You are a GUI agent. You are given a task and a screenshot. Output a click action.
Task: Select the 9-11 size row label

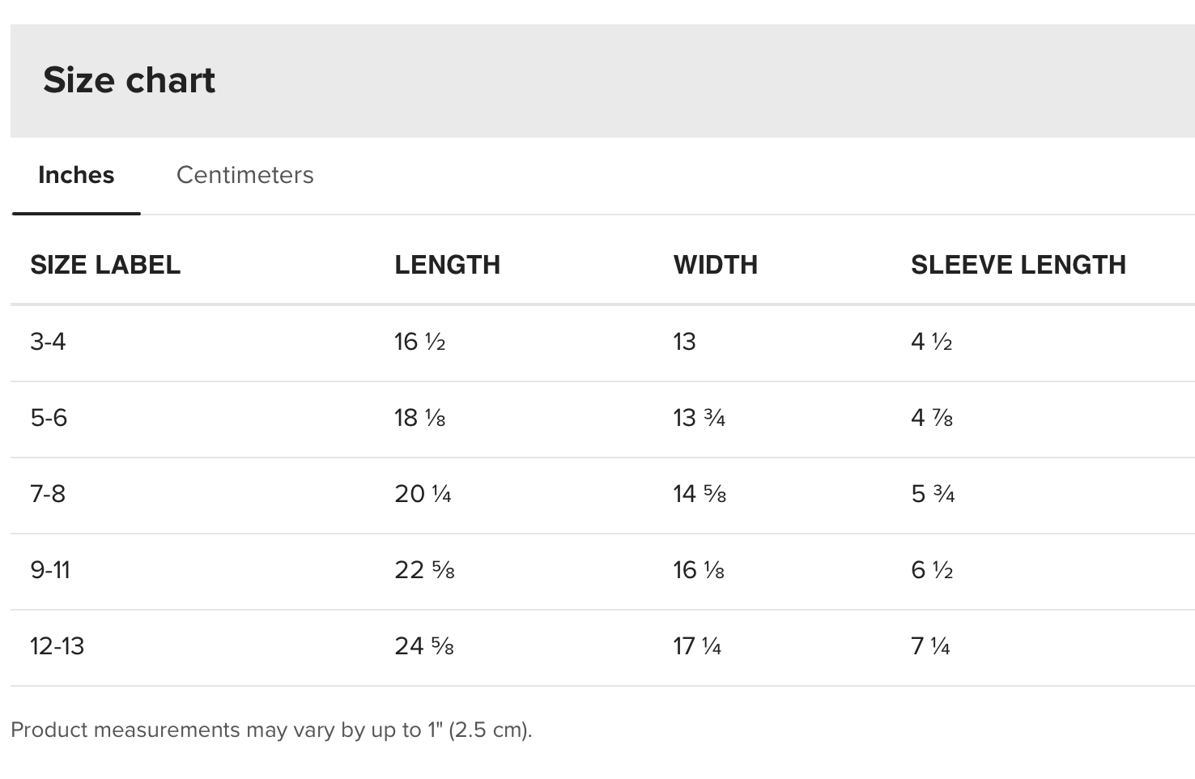click(x=50, y=570)
